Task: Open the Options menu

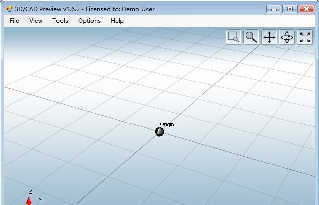Action: click(89, 21)
